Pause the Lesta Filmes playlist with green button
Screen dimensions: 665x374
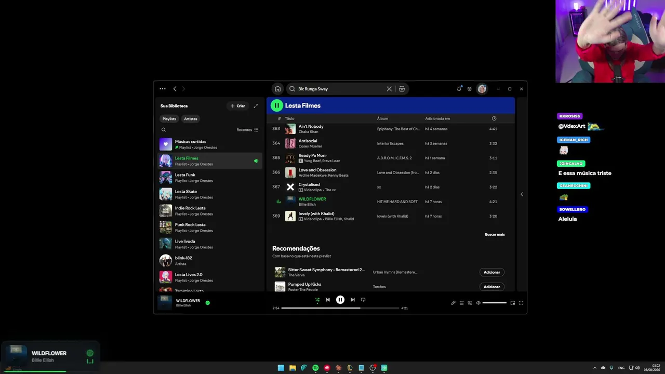[277, 105]
